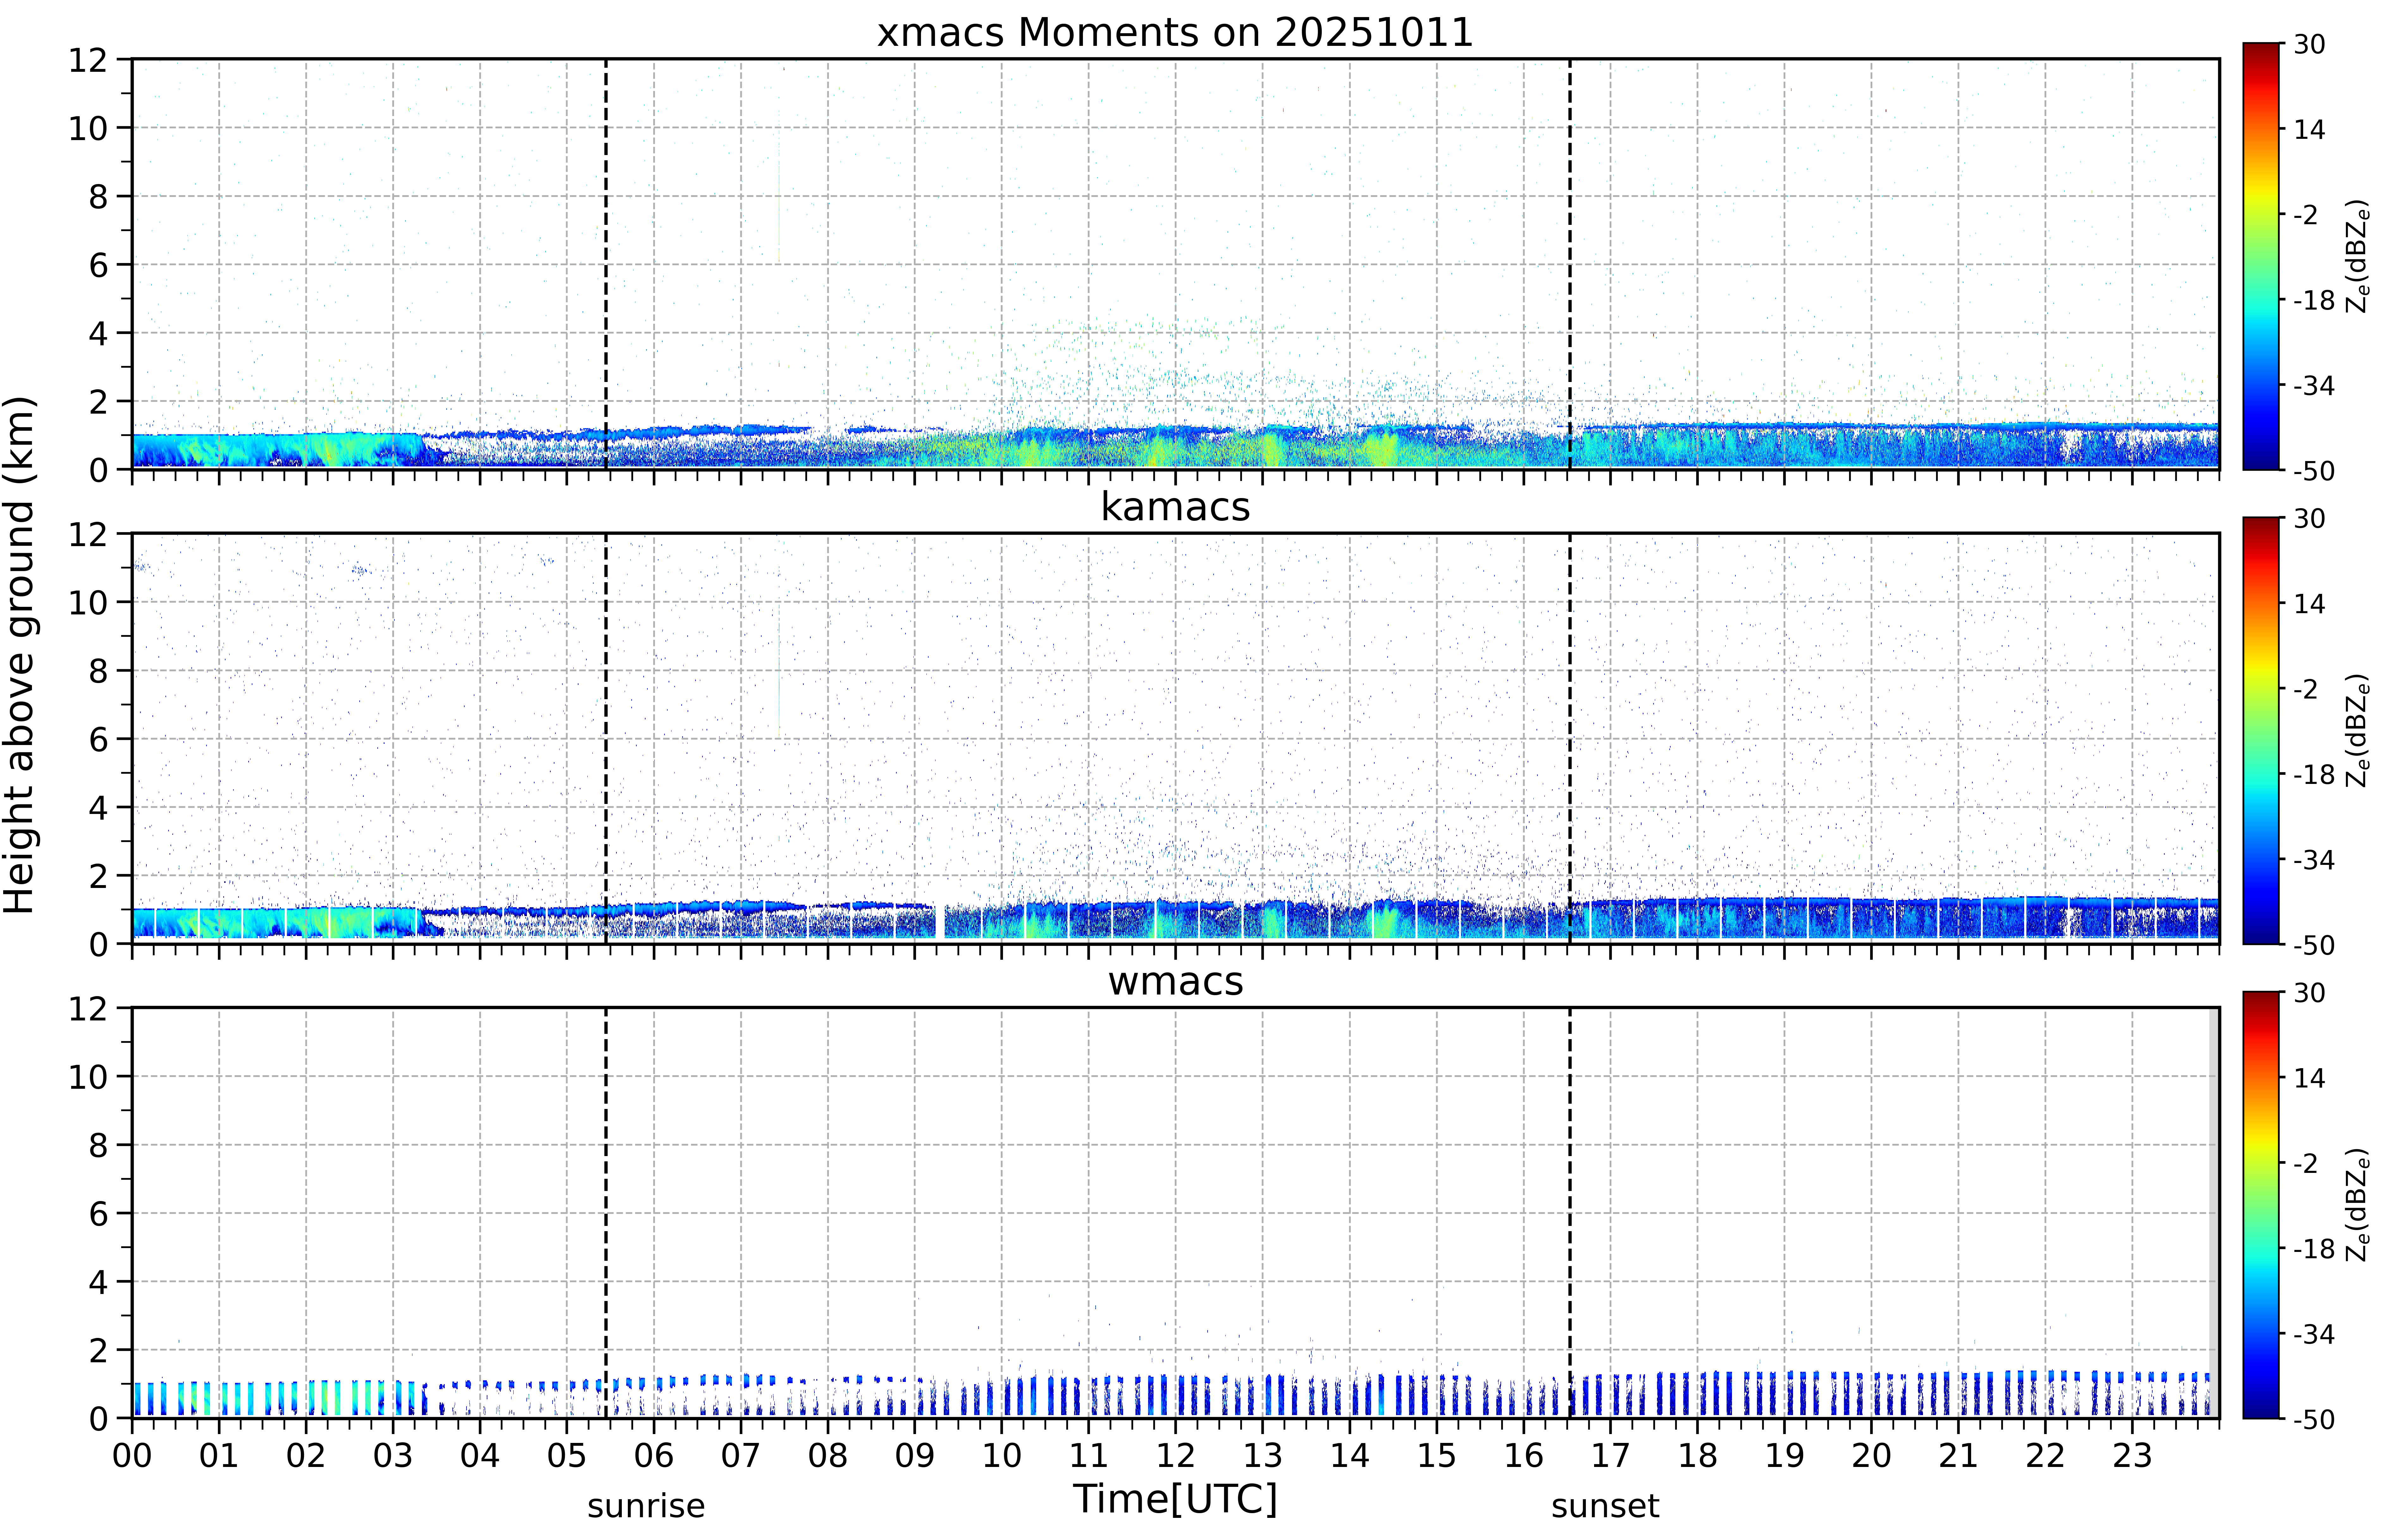2387x1540 pixels.
Task: Click the '2' height tick of kamacs panel
Action: coord(98,876)
